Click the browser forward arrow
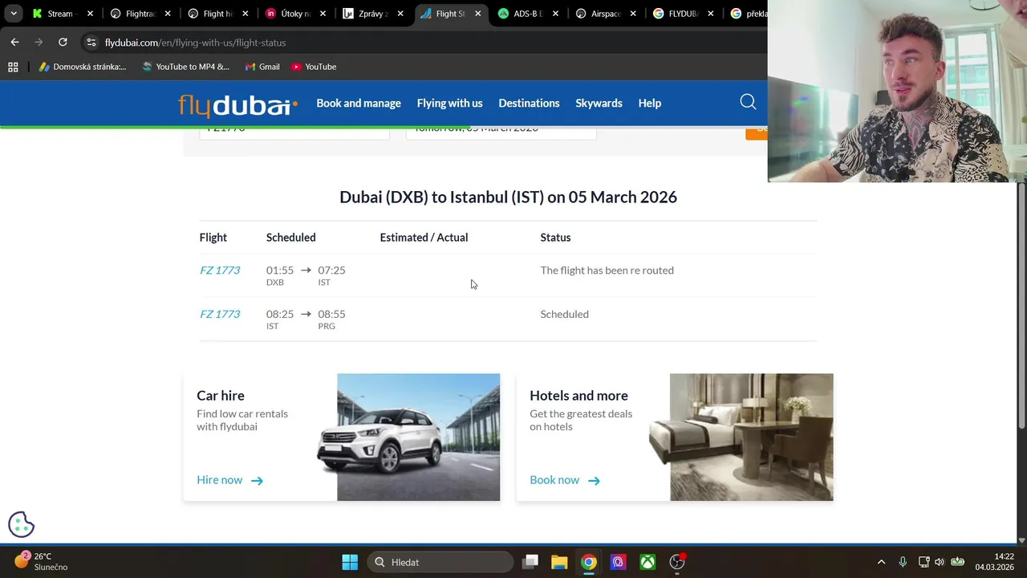 [39, 42]
